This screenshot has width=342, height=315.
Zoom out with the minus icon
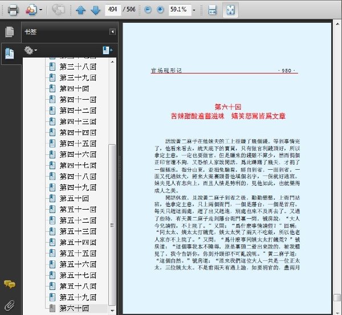148,10
